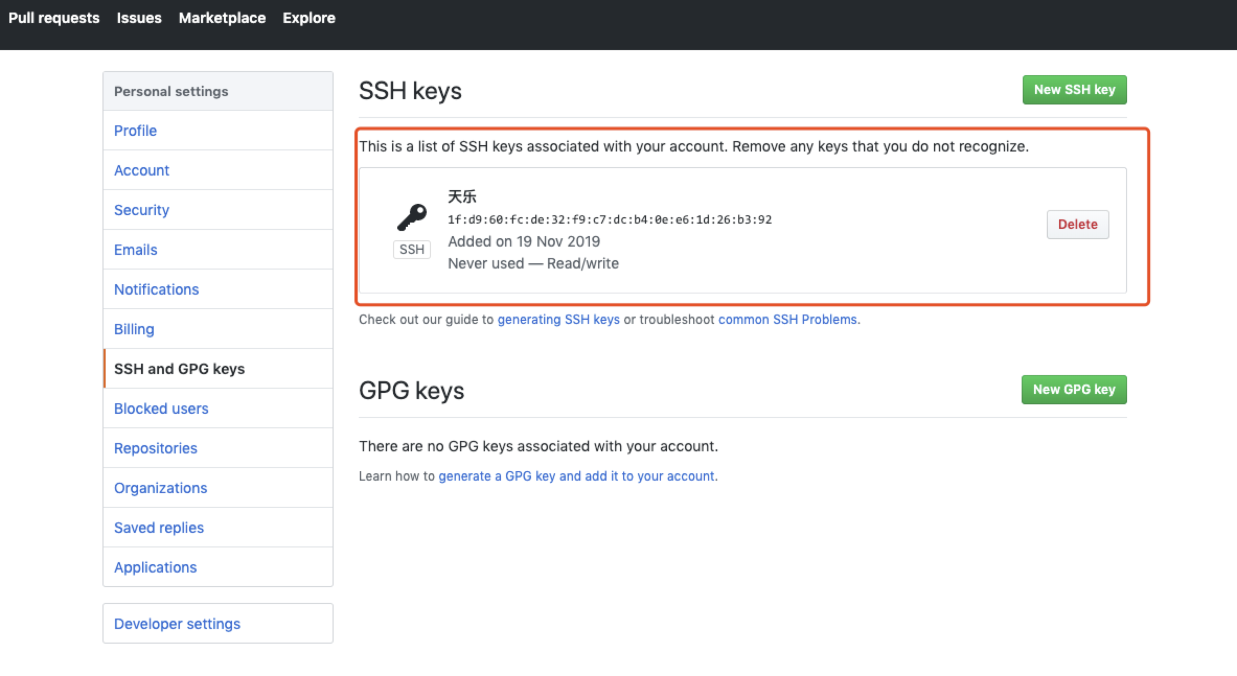Open Pull requests in top navigation
The height and width of the screenshot is (676, 1237).
(54, 18)
